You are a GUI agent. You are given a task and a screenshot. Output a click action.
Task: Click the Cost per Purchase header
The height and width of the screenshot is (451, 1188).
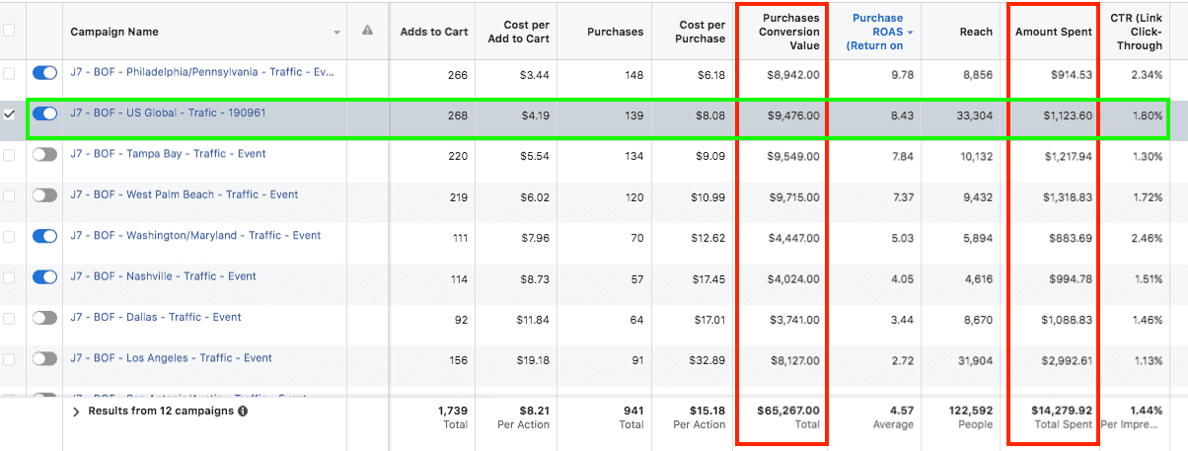(x=702, y=32)
